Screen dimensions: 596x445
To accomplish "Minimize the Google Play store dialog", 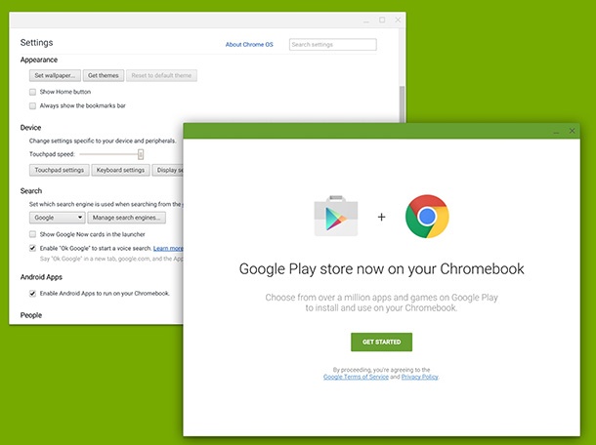I will 556,132.
